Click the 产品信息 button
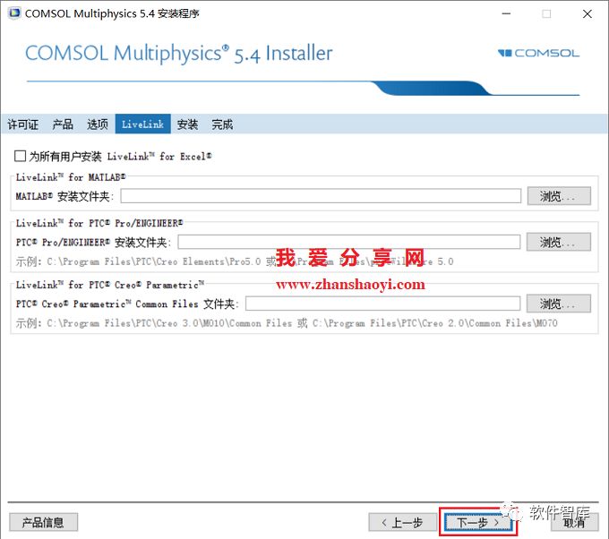Viewport: 609px width, 539px height. [x=44, y=522]
